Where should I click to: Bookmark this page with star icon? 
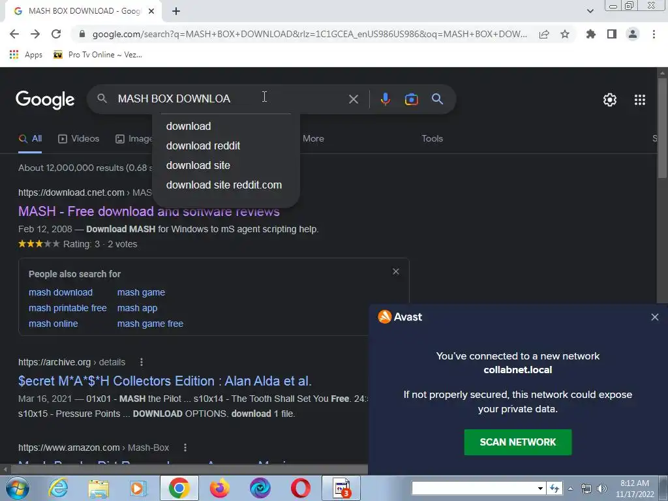(565, 34)
